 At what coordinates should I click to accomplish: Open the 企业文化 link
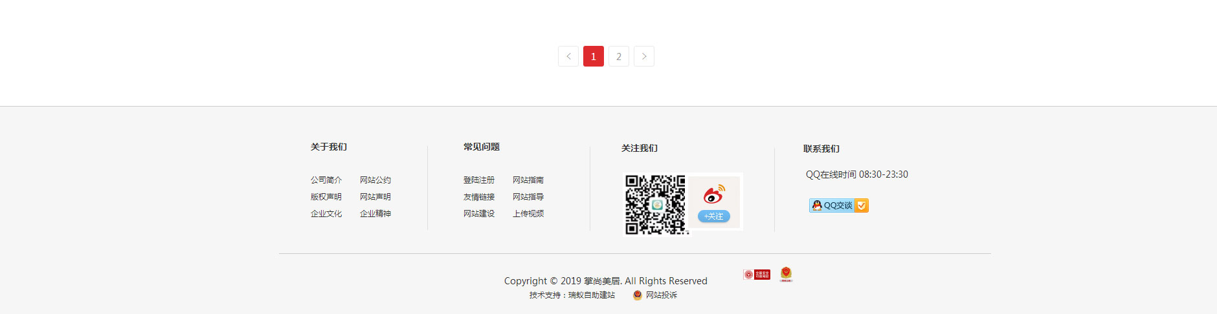(x=326, y=214)
